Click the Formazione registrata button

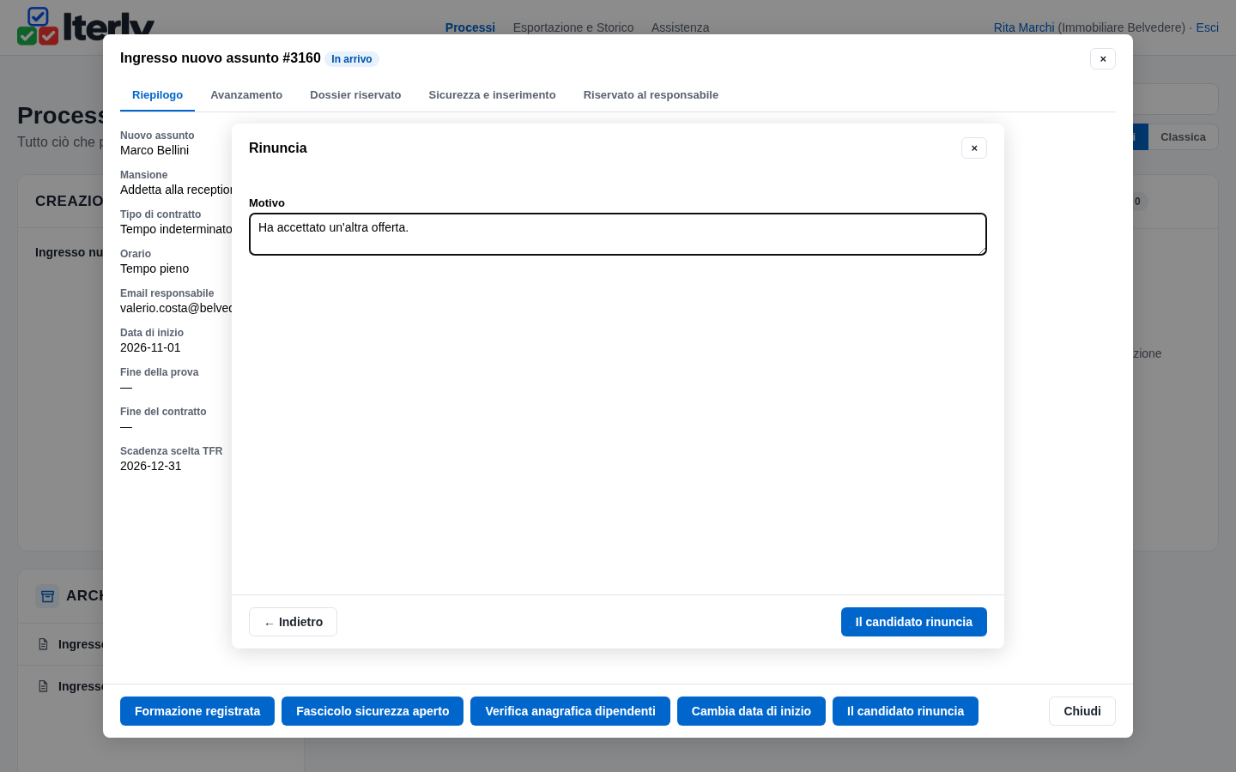pos(197,711)
